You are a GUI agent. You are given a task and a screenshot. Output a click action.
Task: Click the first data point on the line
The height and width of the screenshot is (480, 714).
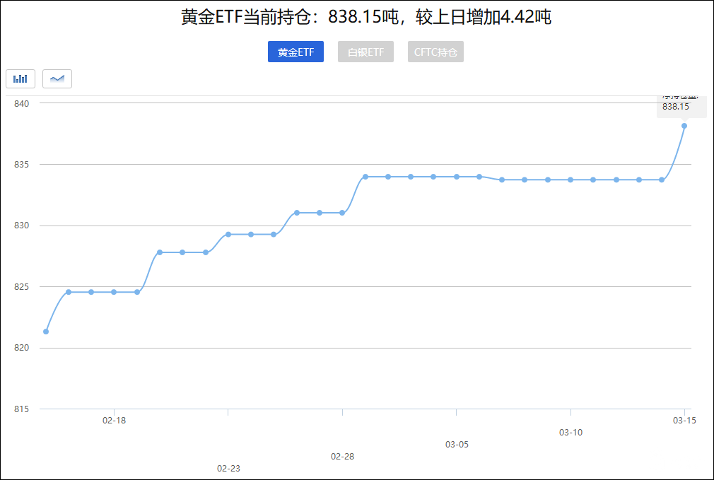(46, 331)
